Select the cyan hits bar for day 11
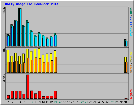This screenshot has height=105, width=134. (48, 43)
